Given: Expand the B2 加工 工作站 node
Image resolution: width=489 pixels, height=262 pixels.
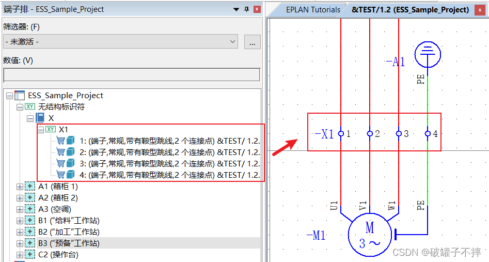Looking at the screenshot, I should tap(20, 232).
